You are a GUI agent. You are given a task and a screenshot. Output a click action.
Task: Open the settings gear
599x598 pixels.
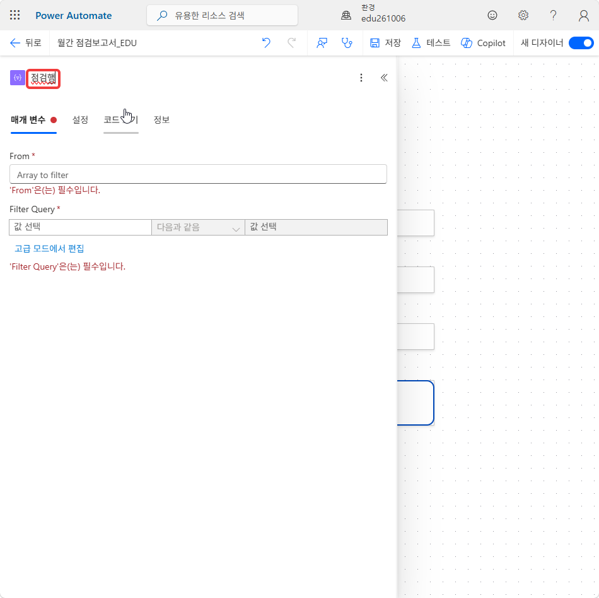click(523, 15)
